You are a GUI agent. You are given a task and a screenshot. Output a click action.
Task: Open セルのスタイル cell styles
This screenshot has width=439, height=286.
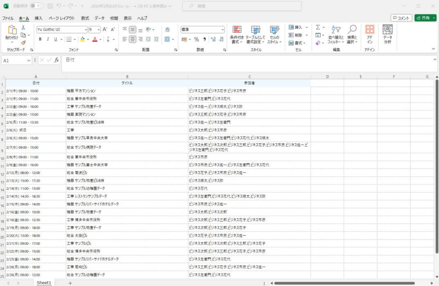274,34
